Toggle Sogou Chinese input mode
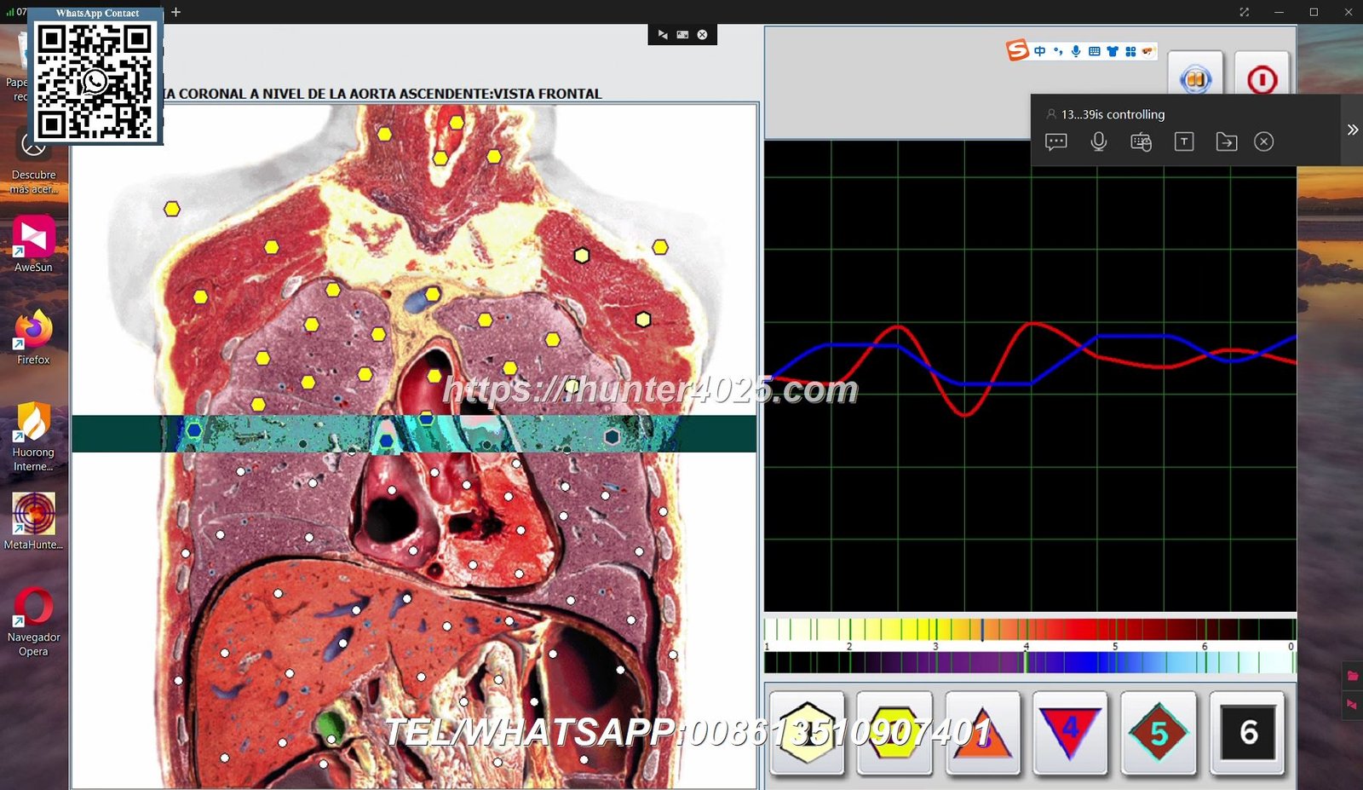The width and height of the screenshot is (1363, 790). 1040,51
